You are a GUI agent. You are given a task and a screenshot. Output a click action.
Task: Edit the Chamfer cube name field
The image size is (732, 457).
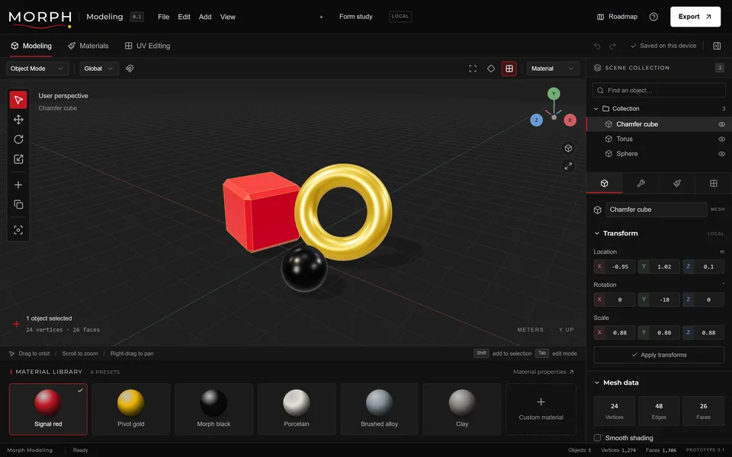click(656, 209)
